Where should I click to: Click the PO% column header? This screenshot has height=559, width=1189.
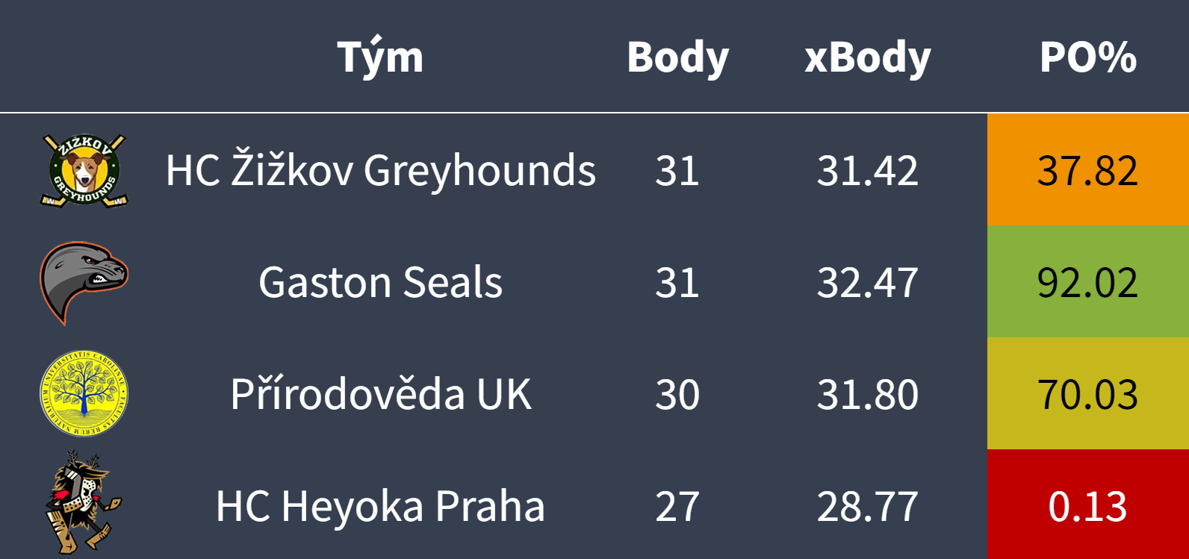click(x=1087, y=57)
